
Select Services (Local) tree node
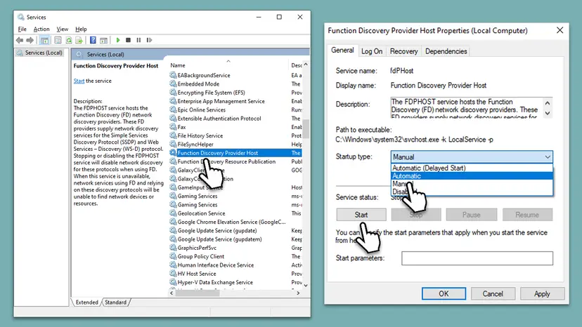(x=40, y=53)
